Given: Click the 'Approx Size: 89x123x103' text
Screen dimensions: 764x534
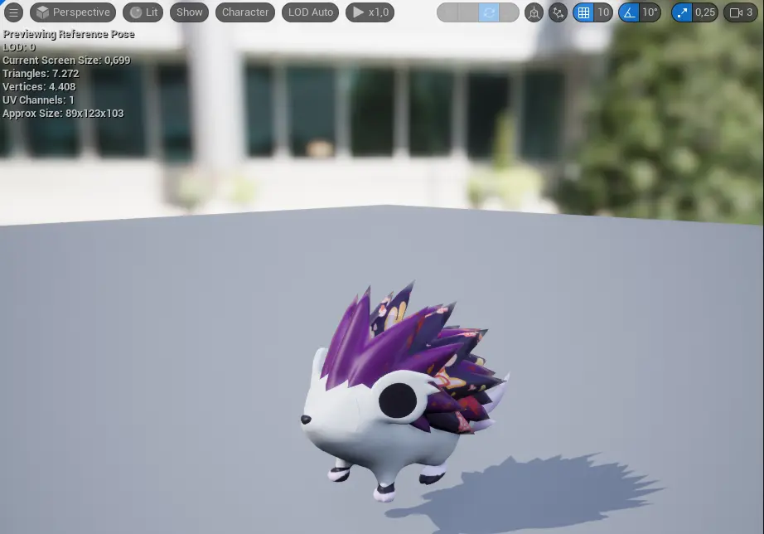Looking at the screenshot, I should (63, 113).
